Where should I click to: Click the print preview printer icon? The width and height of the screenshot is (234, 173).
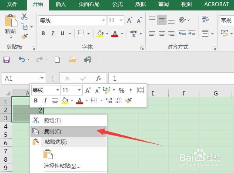click(x=88, y=60)
